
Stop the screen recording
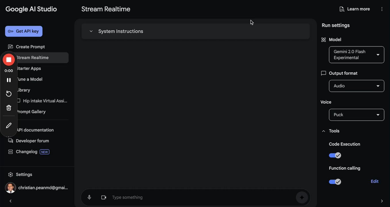click(9, 60)
